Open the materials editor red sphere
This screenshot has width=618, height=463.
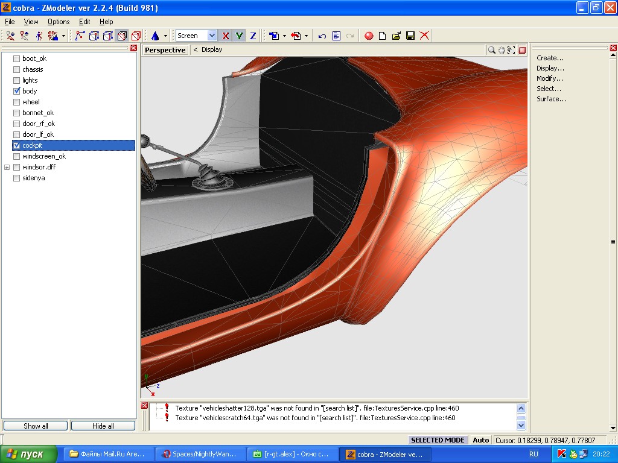coord(369,36)
